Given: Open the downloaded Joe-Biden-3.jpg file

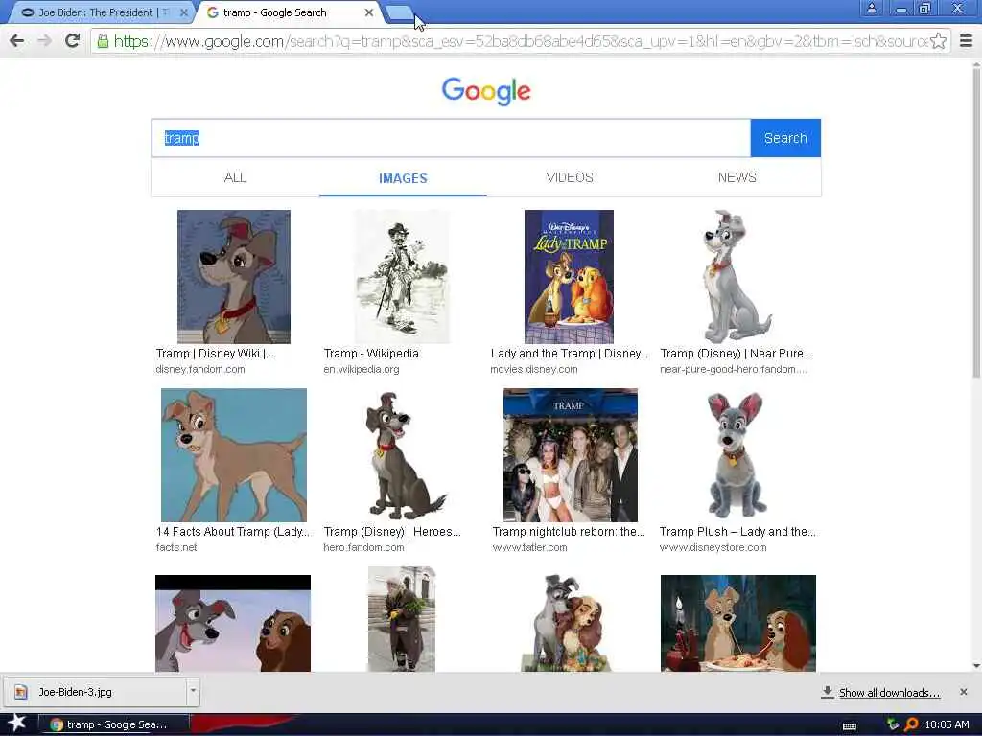Looking at the screenshot, I should tap(94, 692).
